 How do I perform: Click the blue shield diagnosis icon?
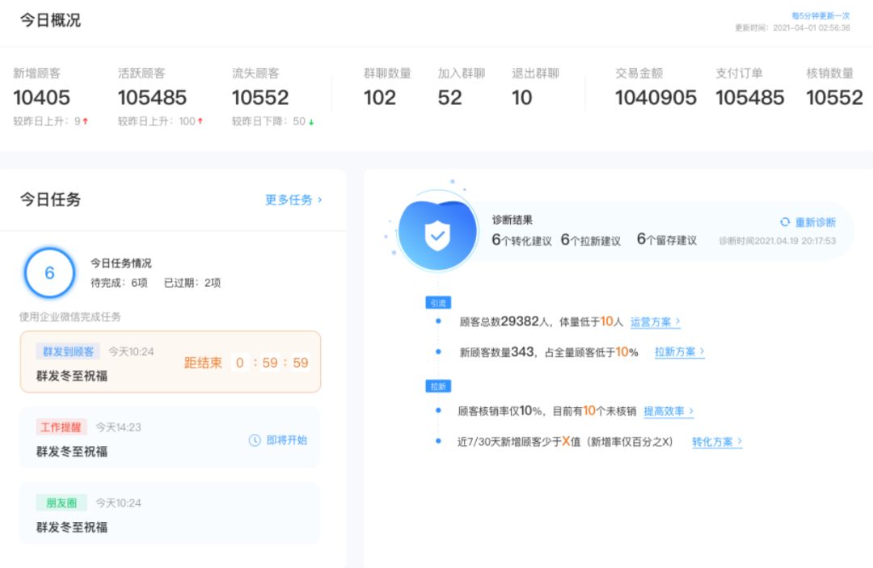point(437,234)
